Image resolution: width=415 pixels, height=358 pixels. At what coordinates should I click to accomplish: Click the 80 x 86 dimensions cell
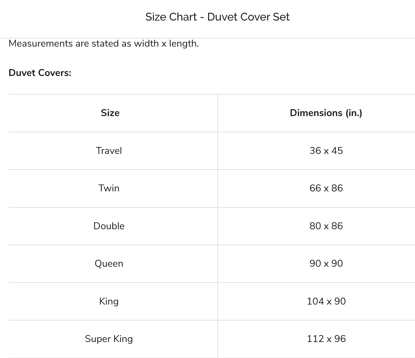(326, 226)
